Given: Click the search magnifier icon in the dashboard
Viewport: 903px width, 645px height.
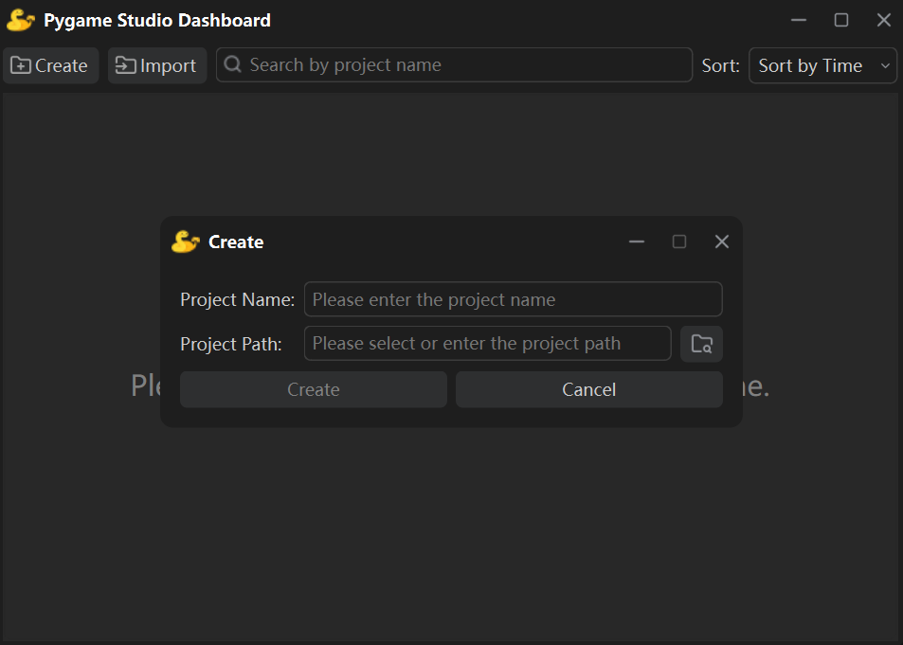Looking at the screenshot, I should (233, 64).
